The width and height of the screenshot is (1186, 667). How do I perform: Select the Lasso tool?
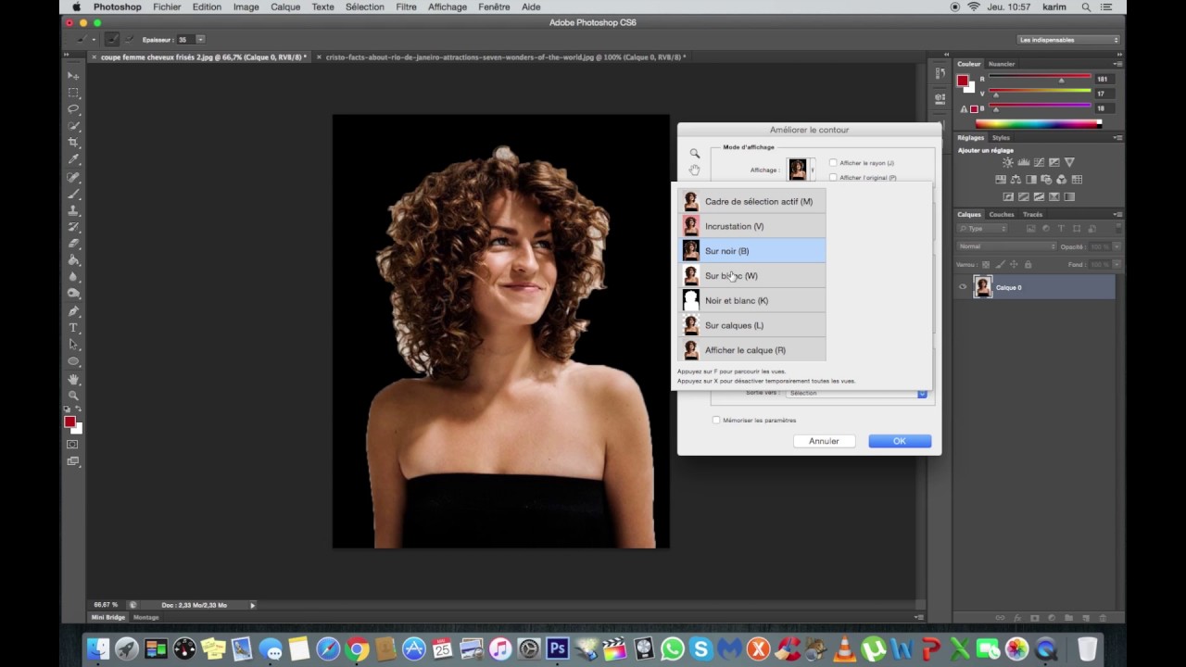pos(73,109)
